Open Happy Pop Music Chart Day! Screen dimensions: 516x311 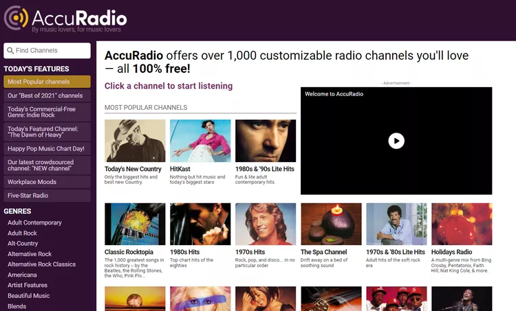click(x=47, y=149)
